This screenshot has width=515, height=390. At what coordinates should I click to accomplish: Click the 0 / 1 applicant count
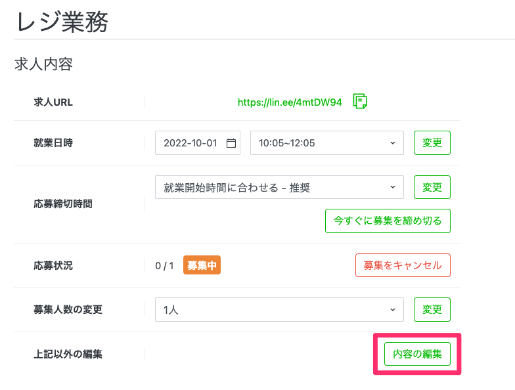(x=164, y=266)
